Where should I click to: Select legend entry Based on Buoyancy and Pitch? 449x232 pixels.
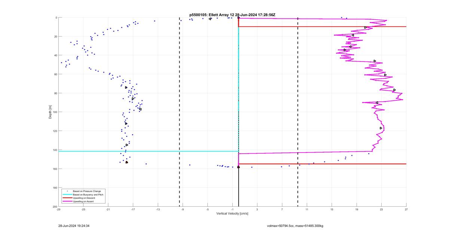[88, 195]
